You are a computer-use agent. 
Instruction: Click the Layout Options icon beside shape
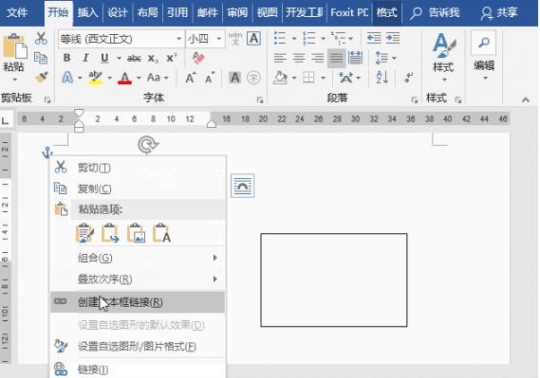pos(242,186)
